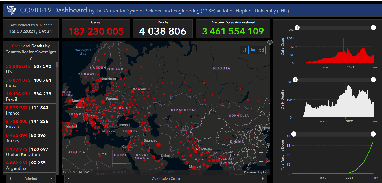Switch to next map after Cumulative Cases
This screenshot has height=183, width=382.
pyautogui.click(x=263, y=178)
